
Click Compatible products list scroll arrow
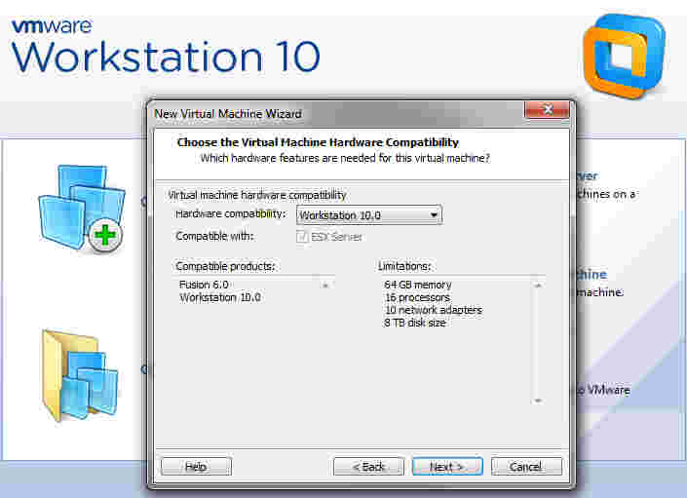pyautogui.click(x=325, y=286)
